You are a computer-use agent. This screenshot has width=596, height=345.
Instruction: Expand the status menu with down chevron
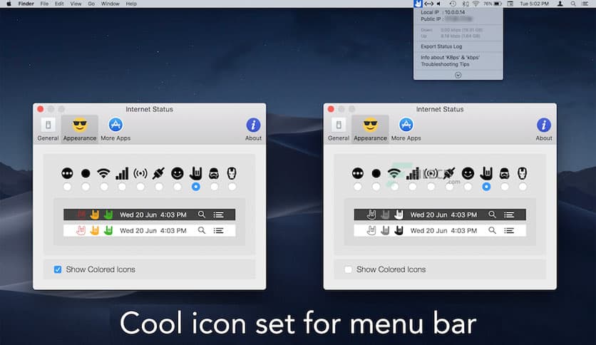pos(458,75)
